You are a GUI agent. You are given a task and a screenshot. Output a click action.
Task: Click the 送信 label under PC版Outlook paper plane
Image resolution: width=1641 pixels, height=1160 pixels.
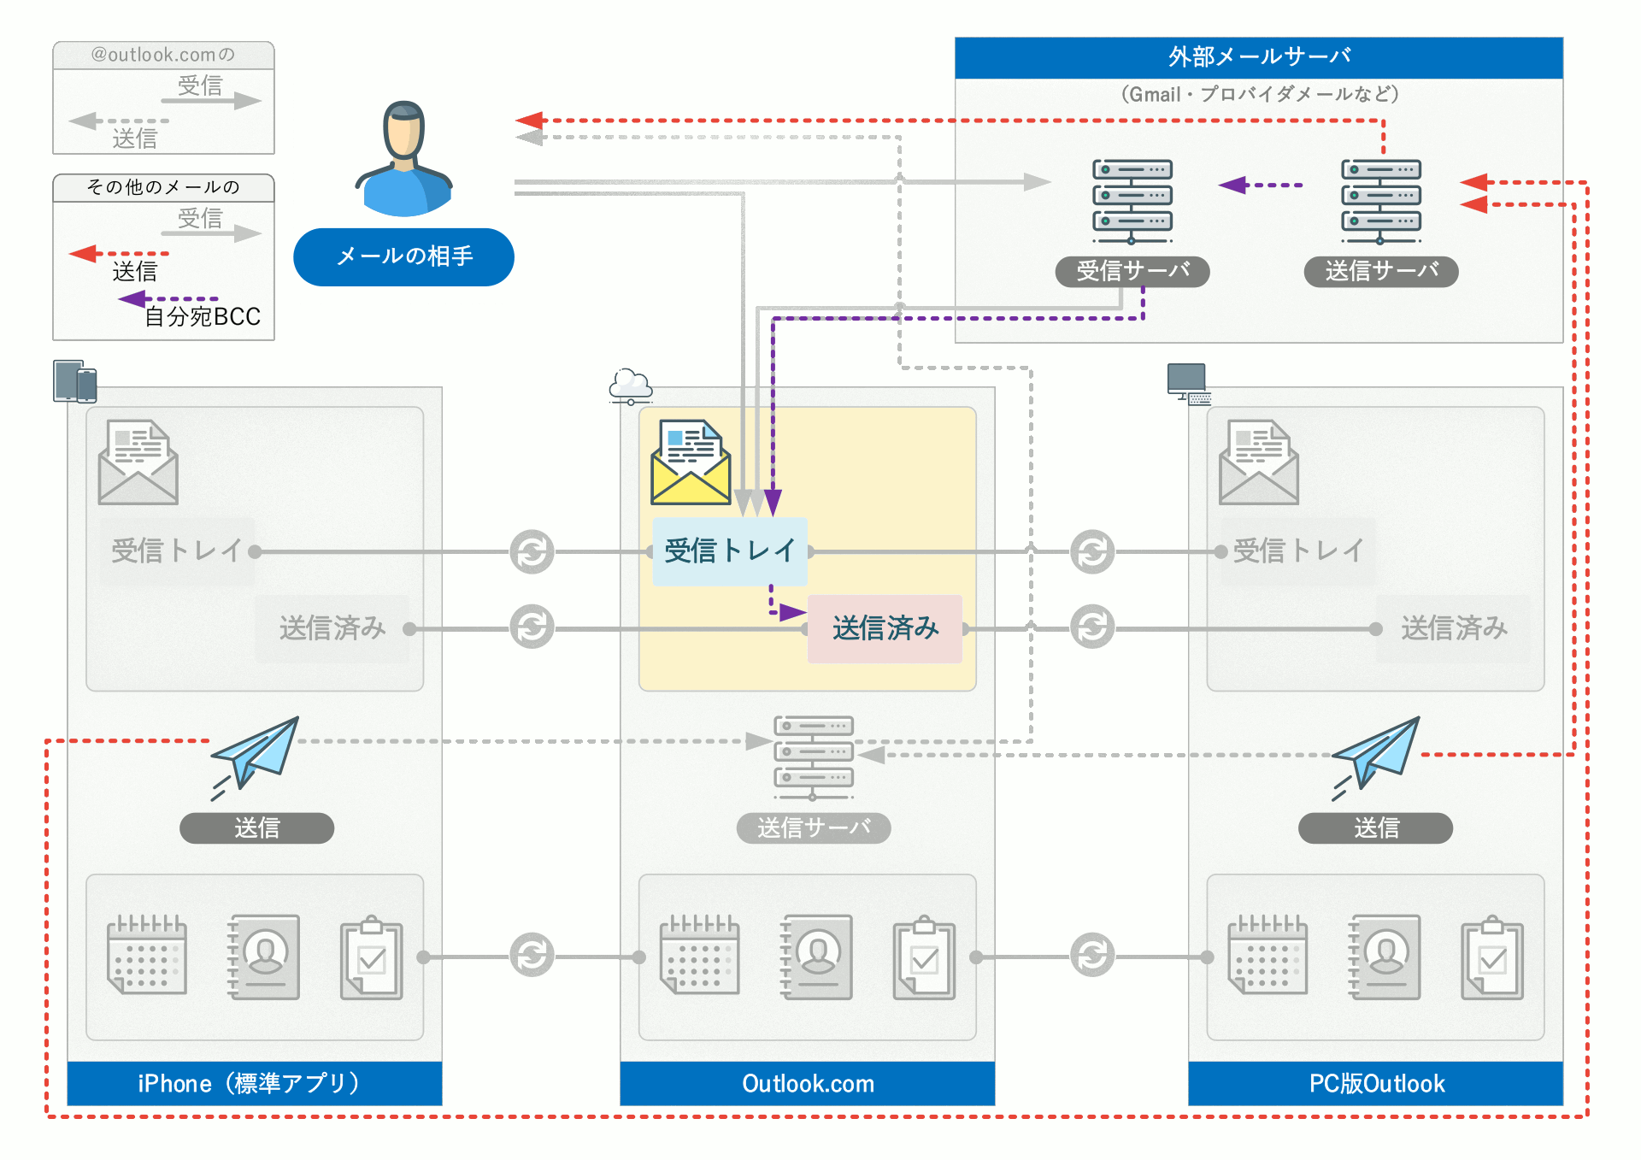tap(1375, 828)
